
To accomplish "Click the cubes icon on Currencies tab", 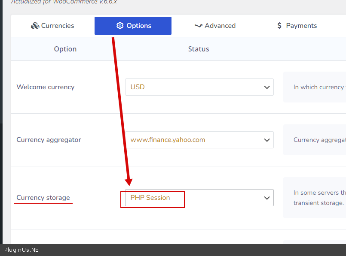I will pyautogui.click(x=35, y=26).
